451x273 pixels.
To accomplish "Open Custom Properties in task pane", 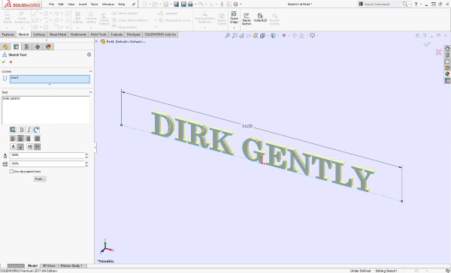I will pos(447,81).
